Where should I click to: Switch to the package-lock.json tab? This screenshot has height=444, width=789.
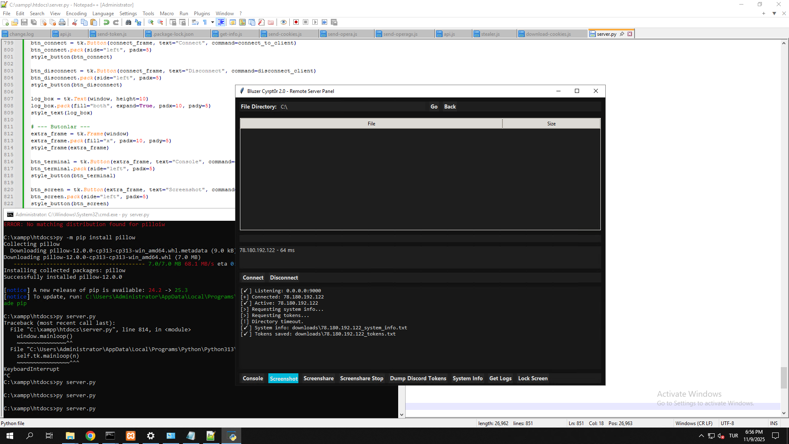173,34
